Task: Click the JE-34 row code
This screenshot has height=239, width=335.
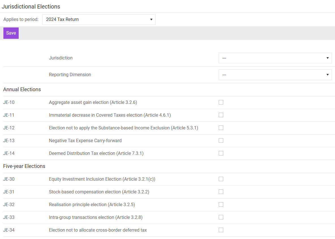Action: coord(9,230)
